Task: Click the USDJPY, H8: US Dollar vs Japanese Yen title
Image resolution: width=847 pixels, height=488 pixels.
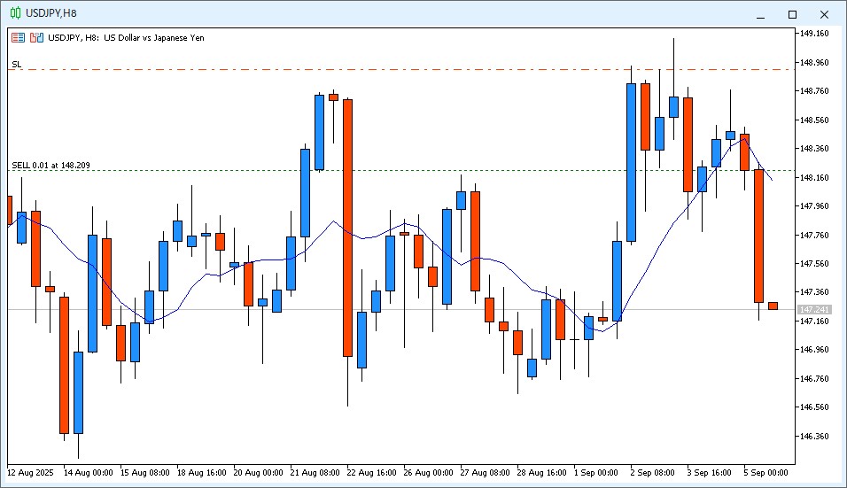Action: point(127,38)
